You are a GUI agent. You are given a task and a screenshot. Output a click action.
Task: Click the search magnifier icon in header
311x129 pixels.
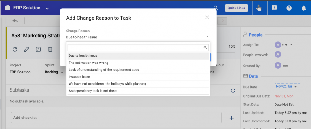pos(216,8)
